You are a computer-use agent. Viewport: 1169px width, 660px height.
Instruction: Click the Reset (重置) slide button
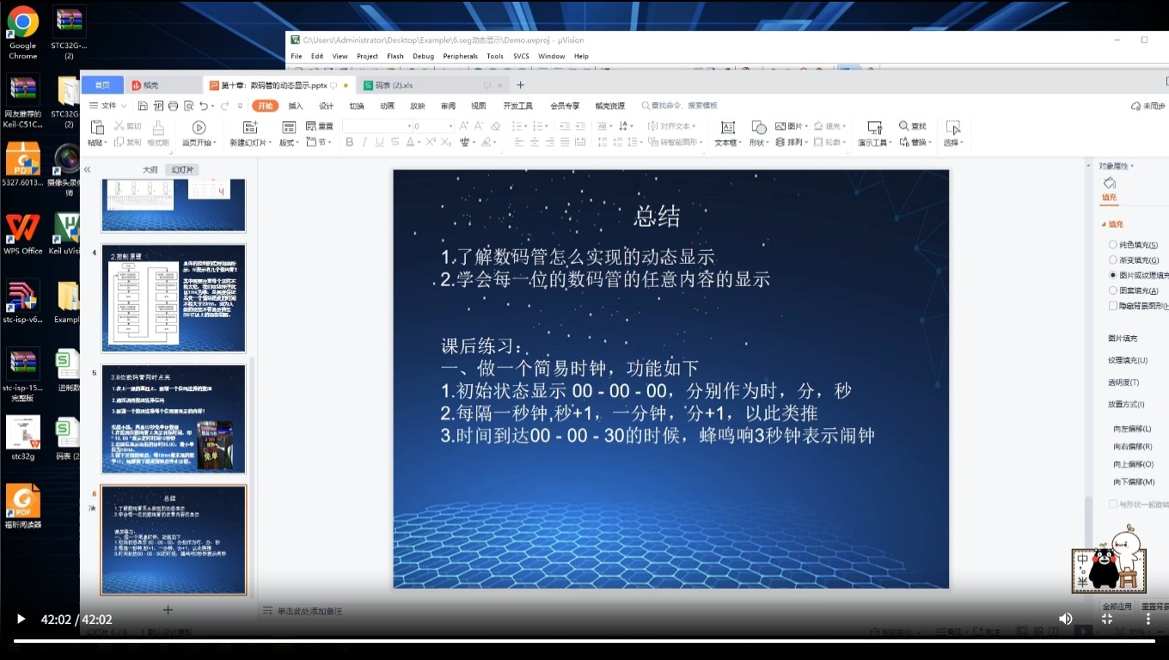[319, 126]
